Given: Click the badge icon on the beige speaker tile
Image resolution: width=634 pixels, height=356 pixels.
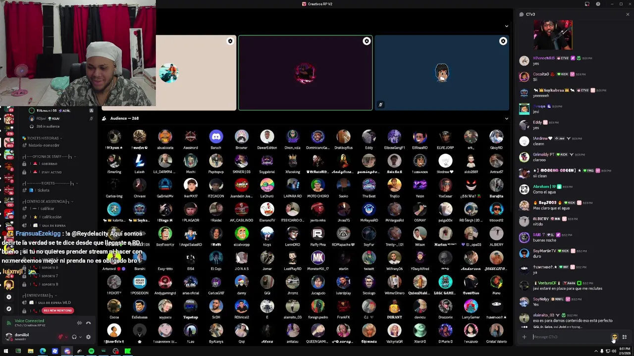Looking at the screenshot, I should pyautogui.click(x=230, y=41).
